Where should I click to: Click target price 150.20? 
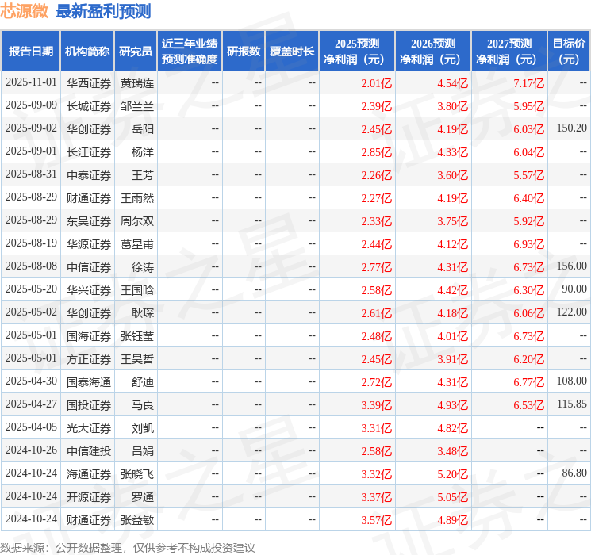click(571, 128)
